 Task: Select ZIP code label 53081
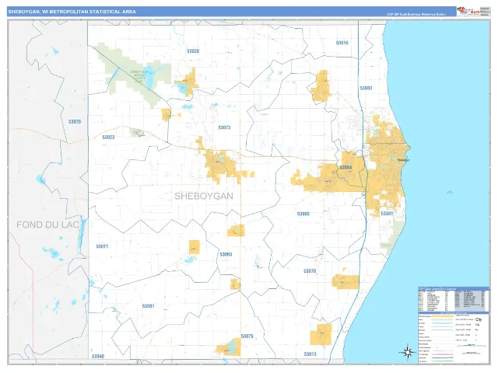pyautogui.click(x=387, y=214)
